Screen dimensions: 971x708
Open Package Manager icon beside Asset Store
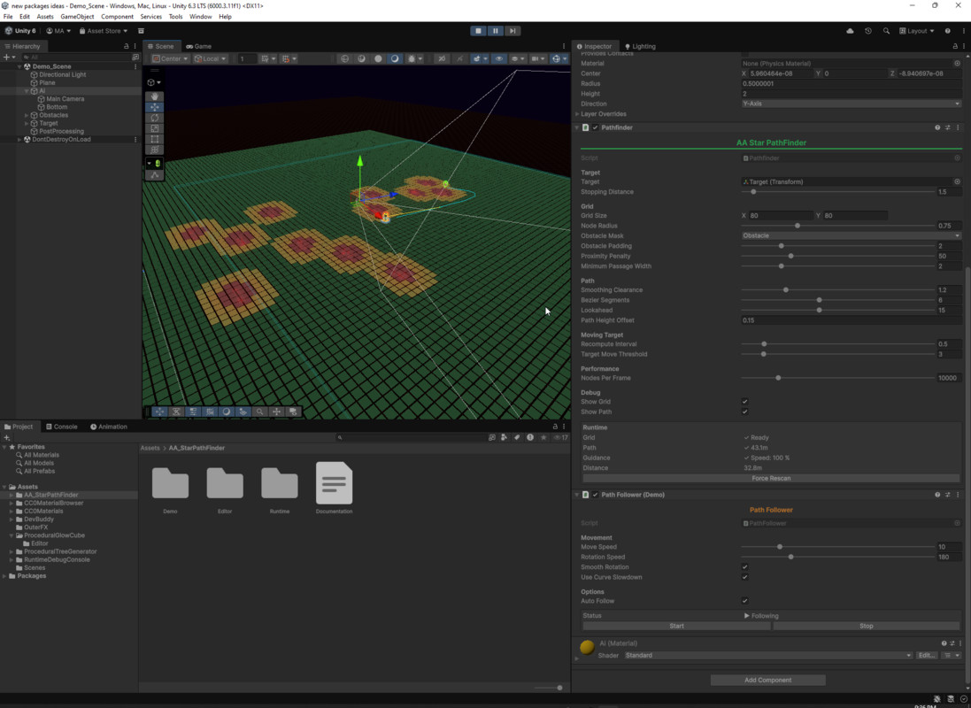(142, 30)
